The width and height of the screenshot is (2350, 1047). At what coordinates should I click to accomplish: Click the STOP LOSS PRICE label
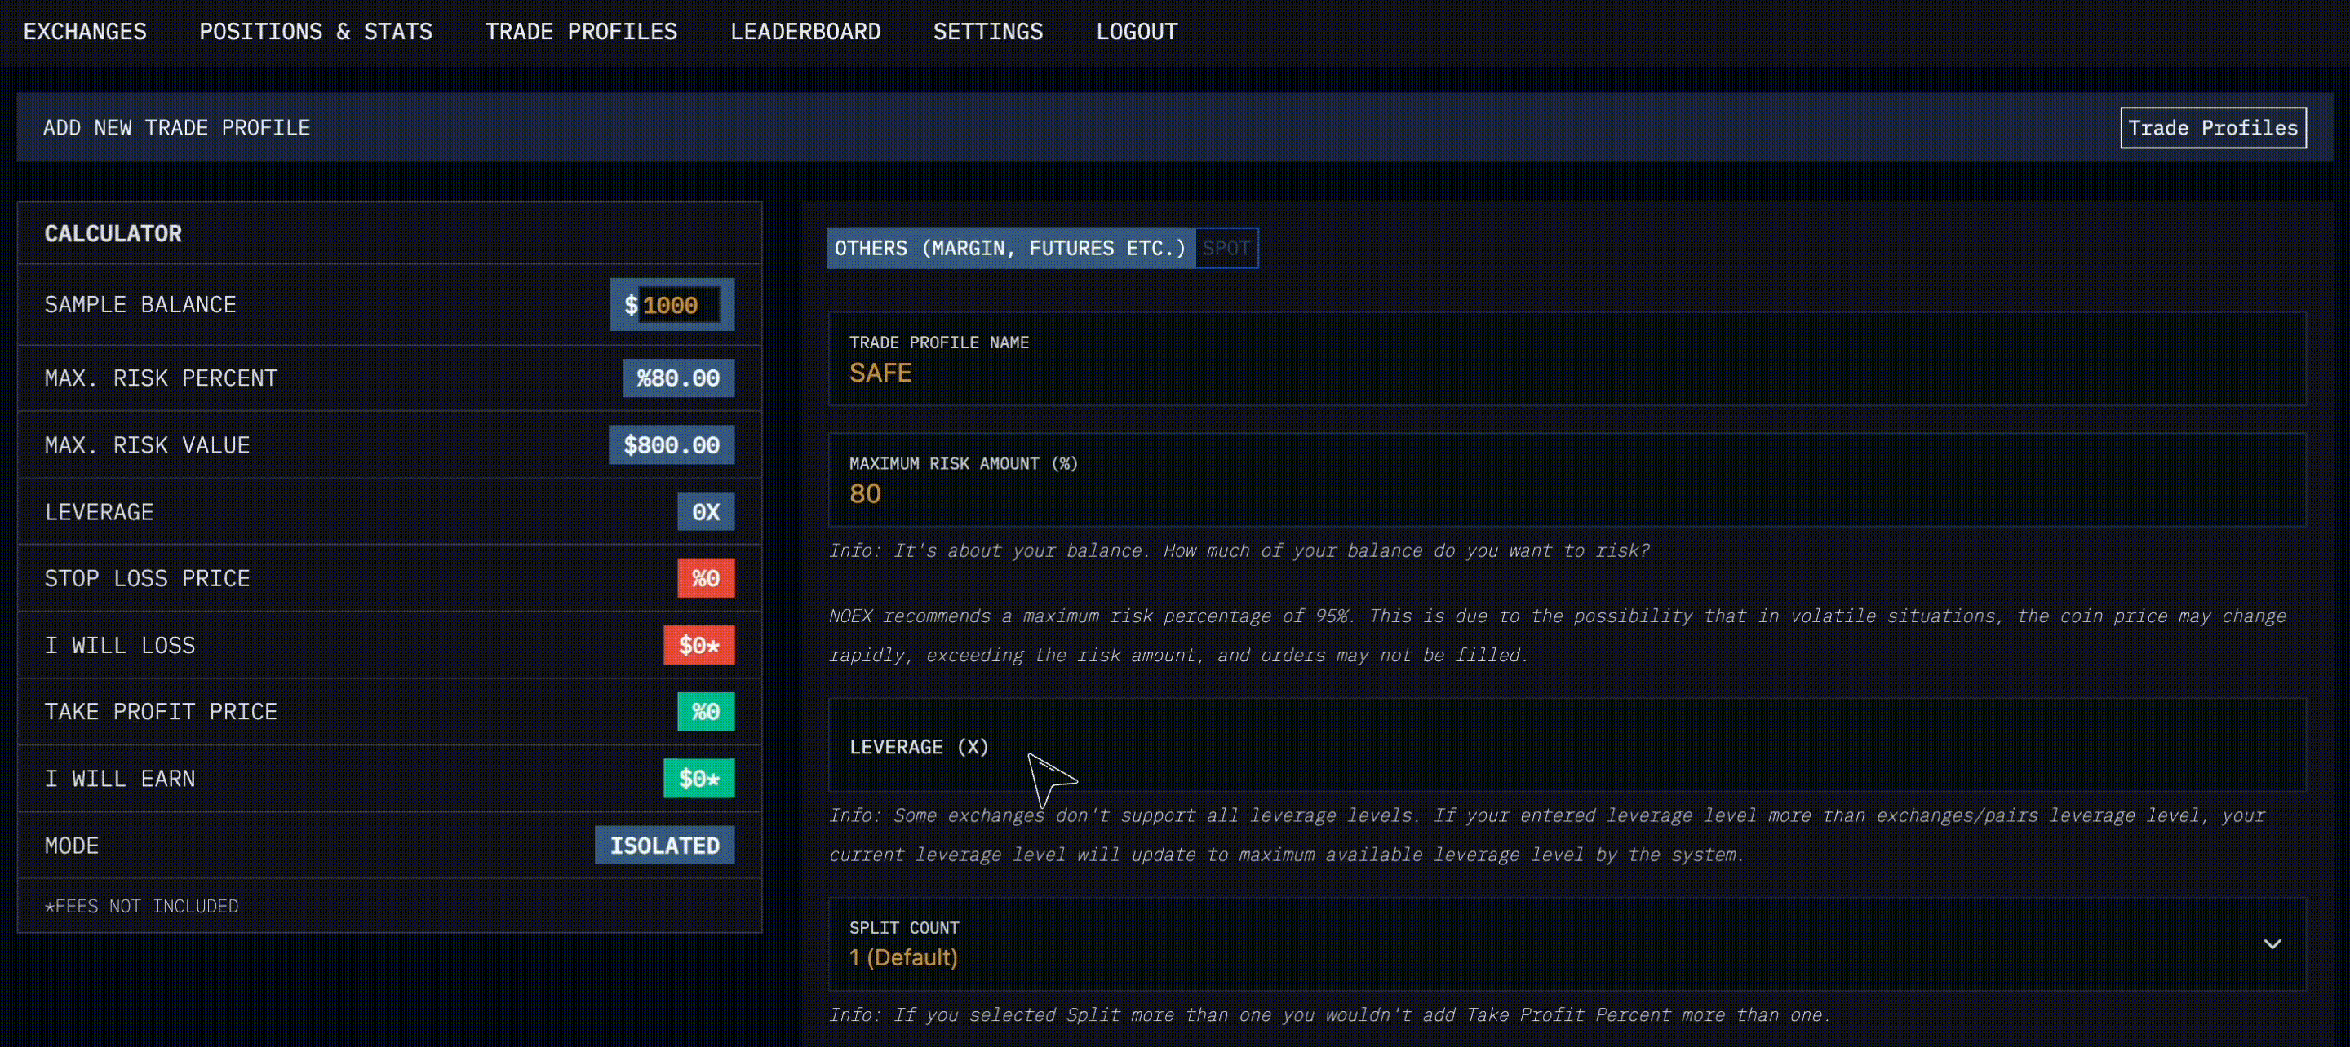(x=147, y=578)
